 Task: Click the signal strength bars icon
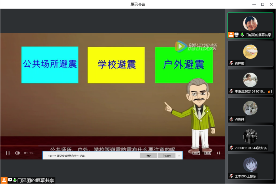(x=270, y=91)
